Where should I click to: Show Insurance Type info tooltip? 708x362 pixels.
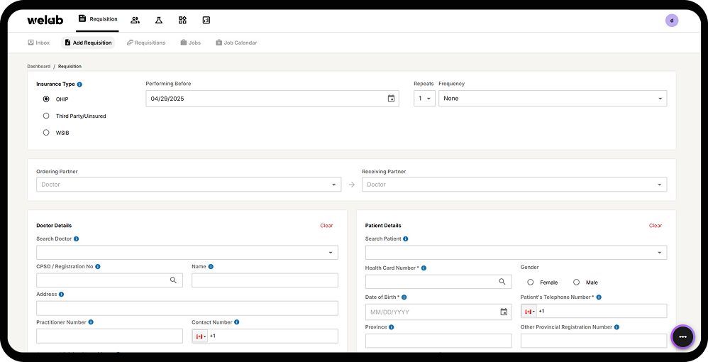click(79, 84)
